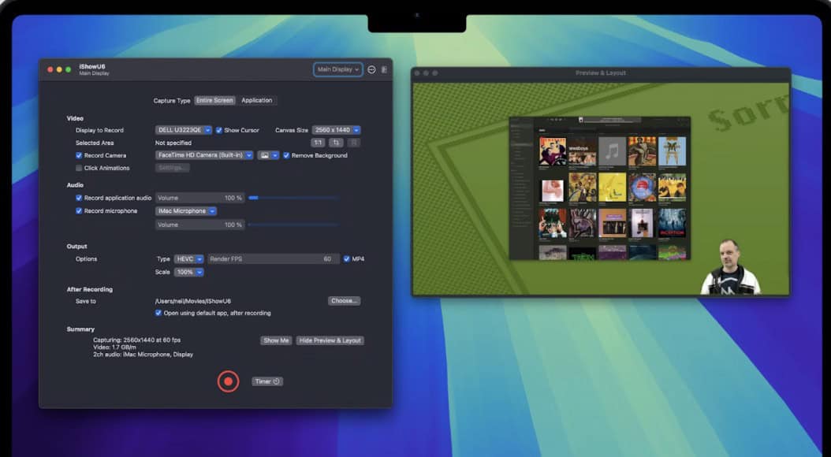831x457 pixels.
Task: Click the 'Selected Area' label
Action: 95,143
